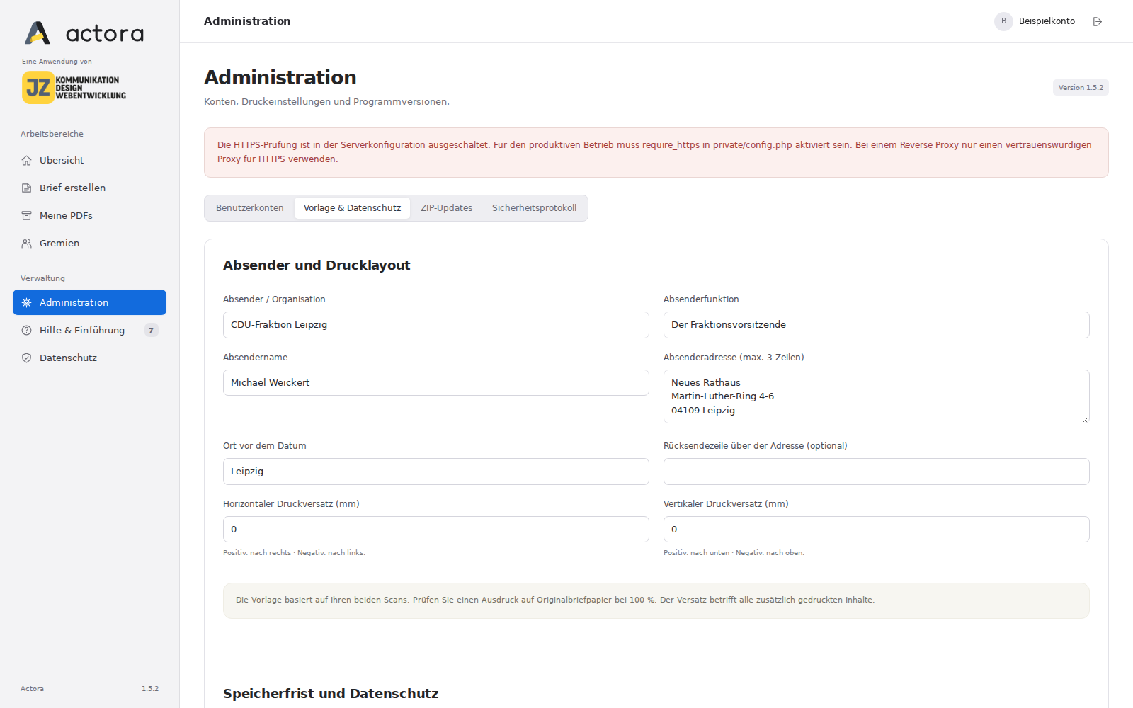Click the Version 1.5.2 badge
Viewport: 1133px width, 708px height.
coord(1081,88)
